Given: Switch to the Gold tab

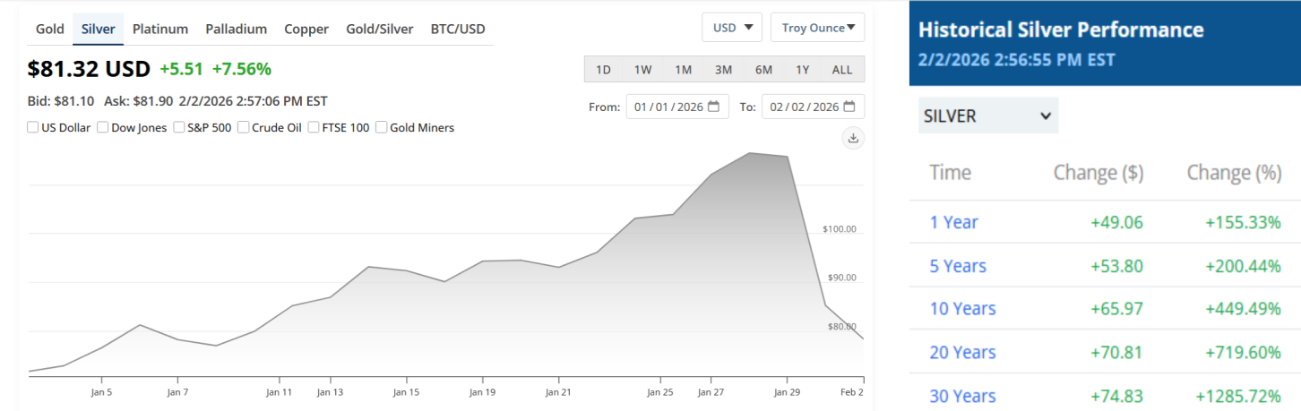Looking at the screenshot, I should point(50,29).
